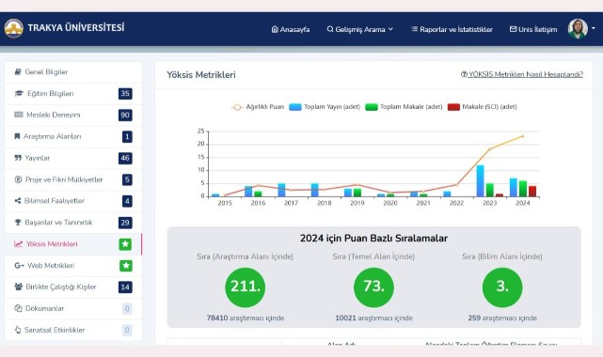
Task: Open Genel Bilgiler section
Action: click(x=73, y=72)
